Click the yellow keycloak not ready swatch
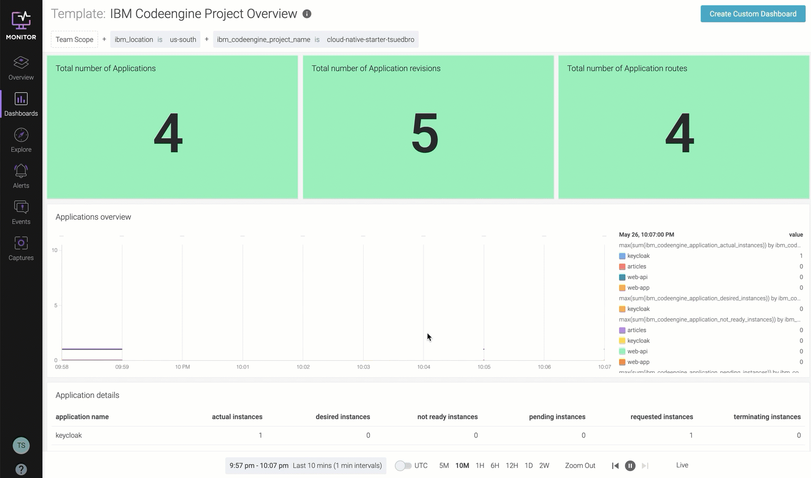The height and width of the screenshot is (478, 811). [622, 341]
